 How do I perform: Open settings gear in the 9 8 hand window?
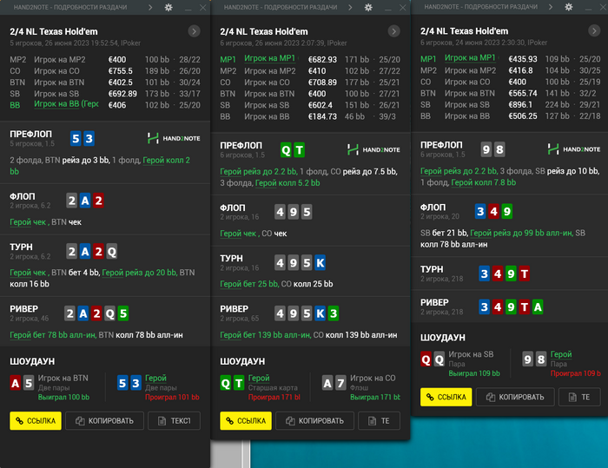pos(568,7)
